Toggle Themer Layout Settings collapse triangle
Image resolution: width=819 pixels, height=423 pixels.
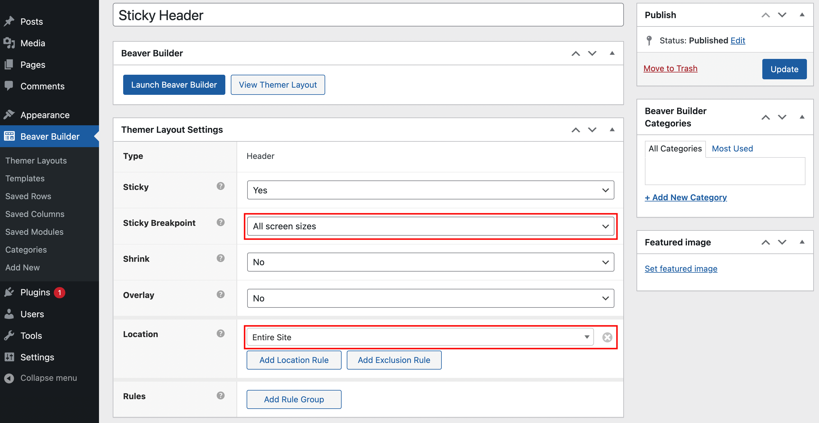coord(612,130)
